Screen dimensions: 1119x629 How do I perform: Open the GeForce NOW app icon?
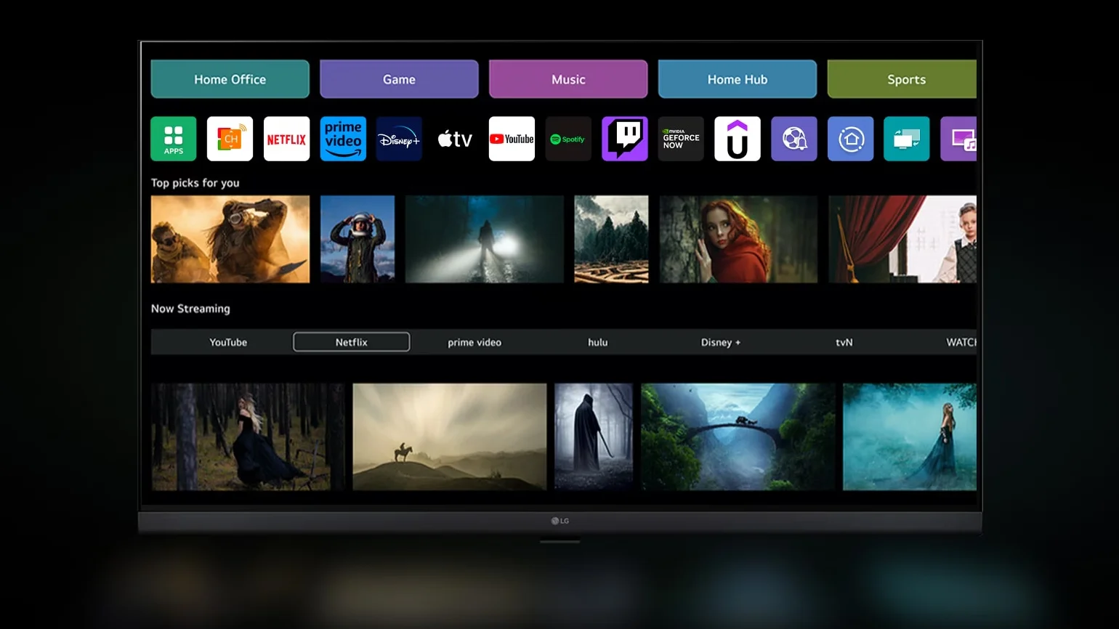point(681,139)
